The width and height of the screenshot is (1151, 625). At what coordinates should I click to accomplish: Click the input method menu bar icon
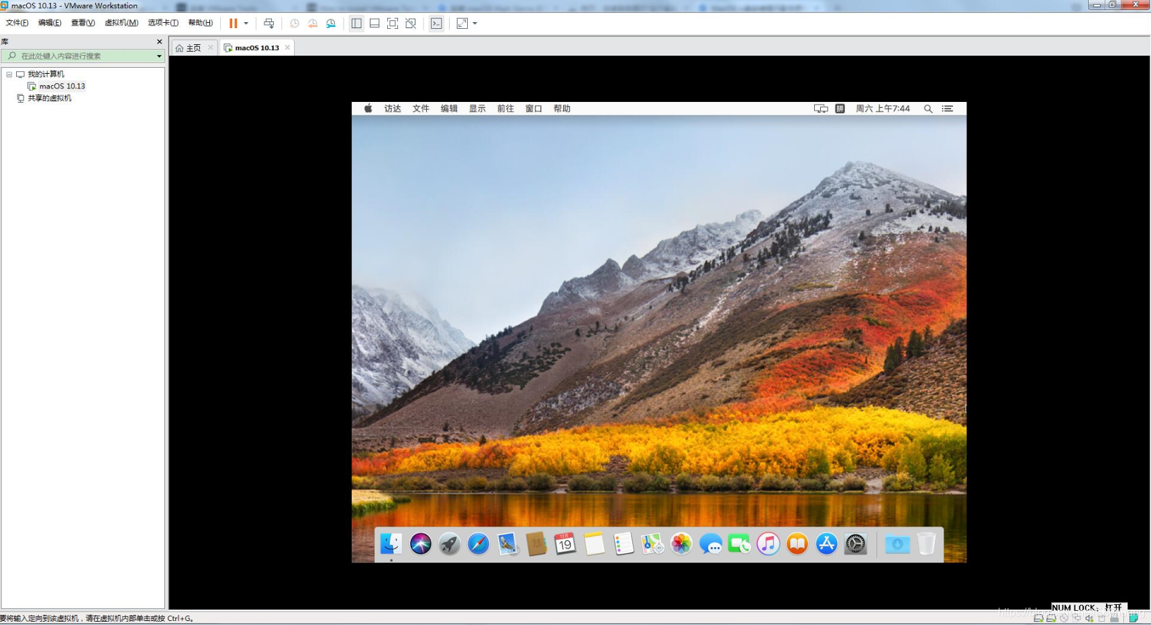840,109
